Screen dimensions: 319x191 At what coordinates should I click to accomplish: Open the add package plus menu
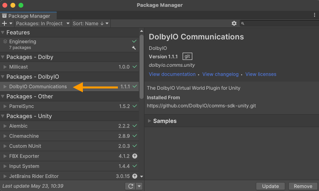(x=7, y=24)
